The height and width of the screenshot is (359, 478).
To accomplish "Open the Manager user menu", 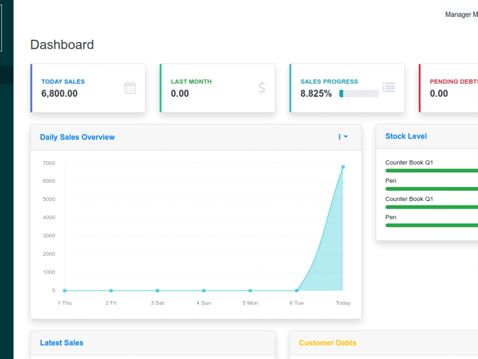I will coord(460,14).
